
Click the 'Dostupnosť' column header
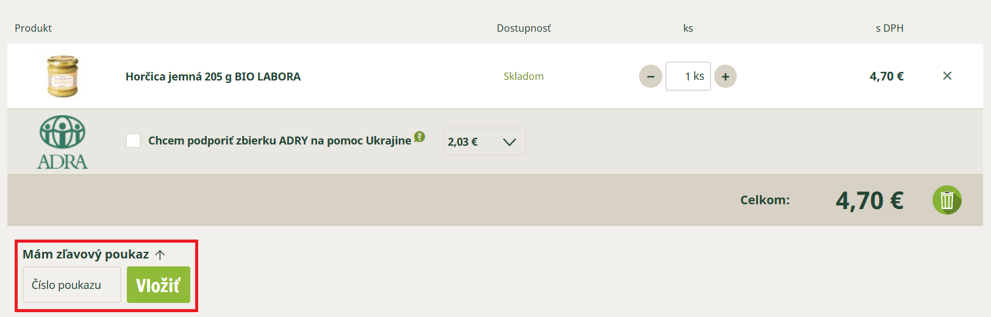tap(523, 28)
